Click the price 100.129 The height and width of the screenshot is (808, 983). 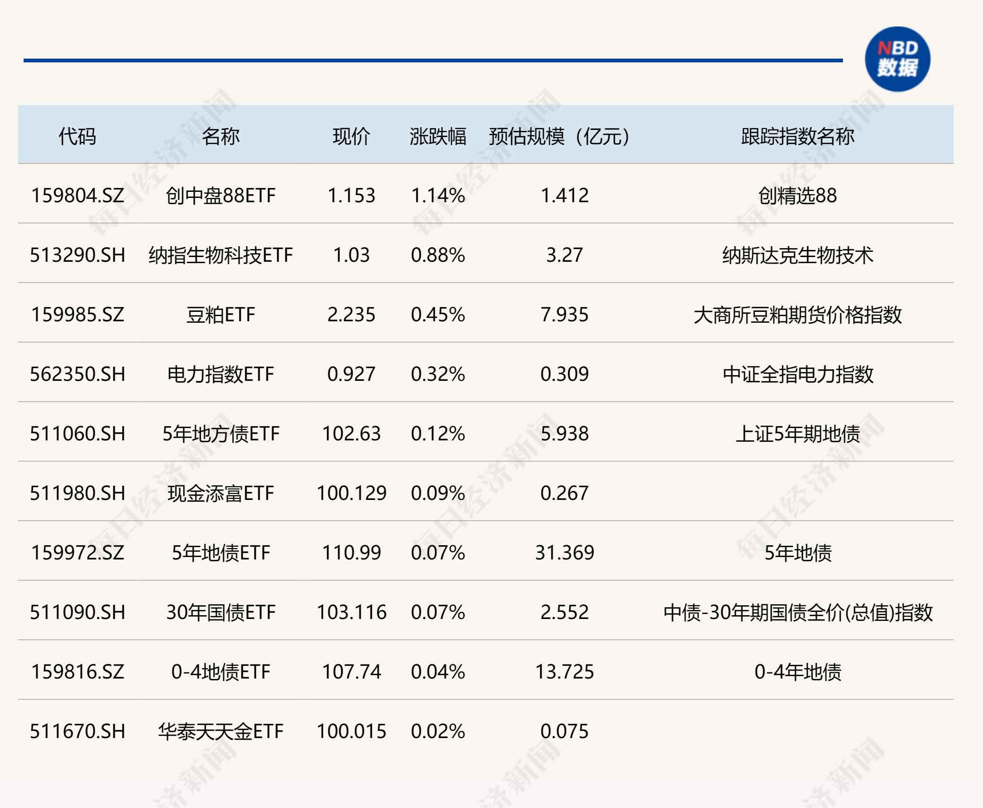click(351, 493)
